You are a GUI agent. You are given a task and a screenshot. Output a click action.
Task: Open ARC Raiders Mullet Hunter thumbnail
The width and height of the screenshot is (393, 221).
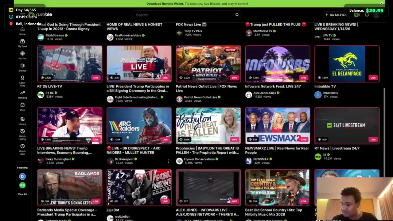tap(139, 126)
